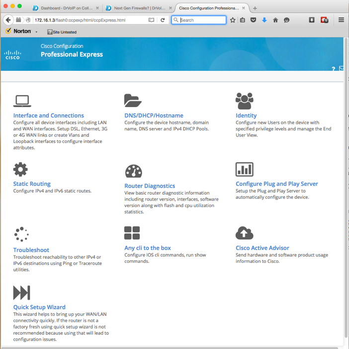Open downloads with the blue arrow icon
This screenshot has width=349, height=349.
coord(264,20)
